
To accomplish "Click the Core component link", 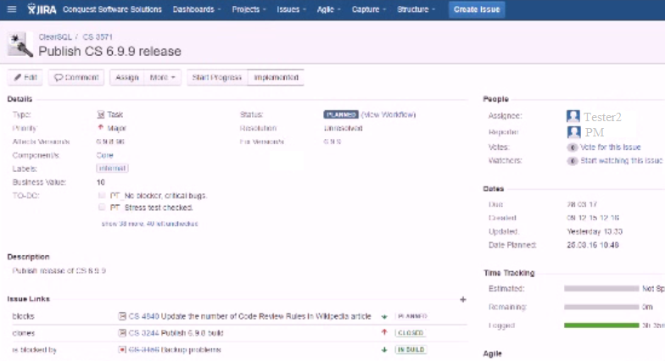I will pos(105,155).
